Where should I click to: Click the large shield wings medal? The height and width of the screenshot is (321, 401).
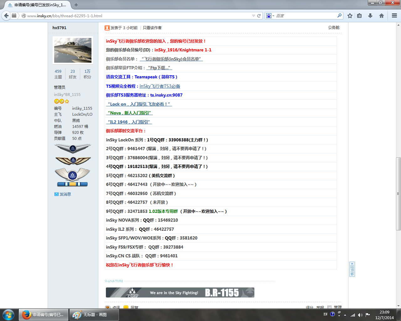click(72, 174)
